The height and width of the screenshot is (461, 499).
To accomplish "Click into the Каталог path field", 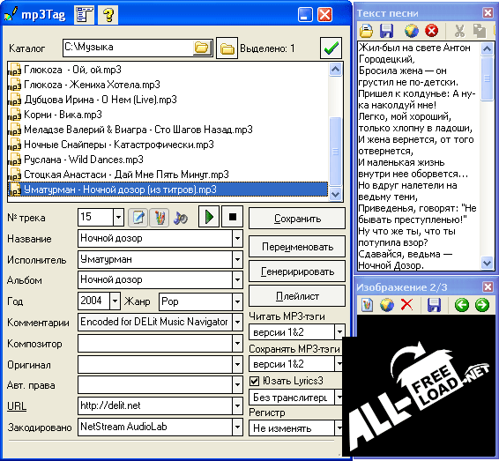I will 128,48.
